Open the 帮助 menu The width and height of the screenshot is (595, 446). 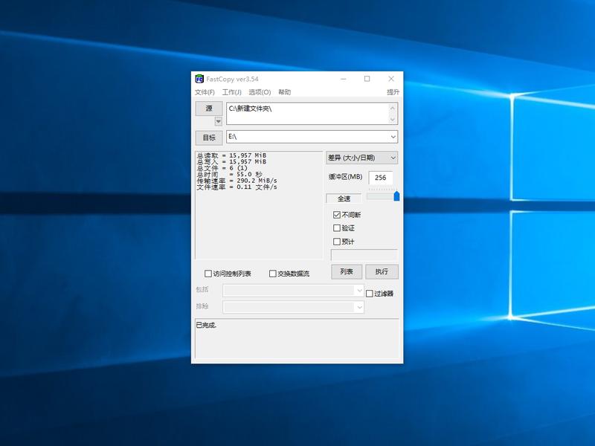tap(284, 92)
